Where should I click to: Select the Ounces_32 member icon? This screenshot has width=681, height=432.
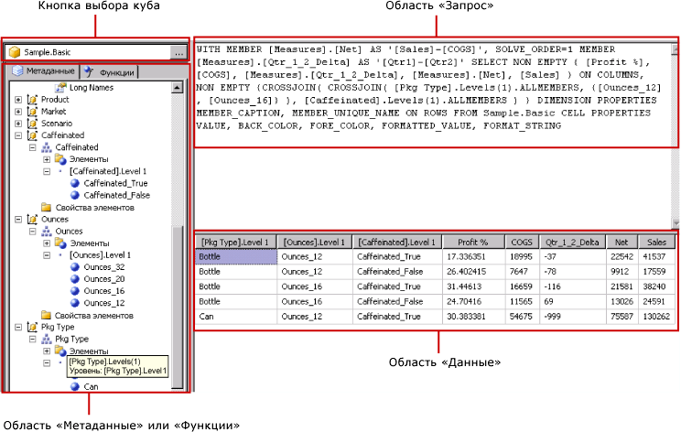click(x=75, y=267)
